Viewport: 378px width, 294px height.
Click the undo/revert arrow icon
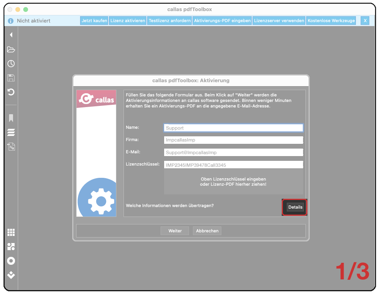pyautogui.click(x=11, y=92)
